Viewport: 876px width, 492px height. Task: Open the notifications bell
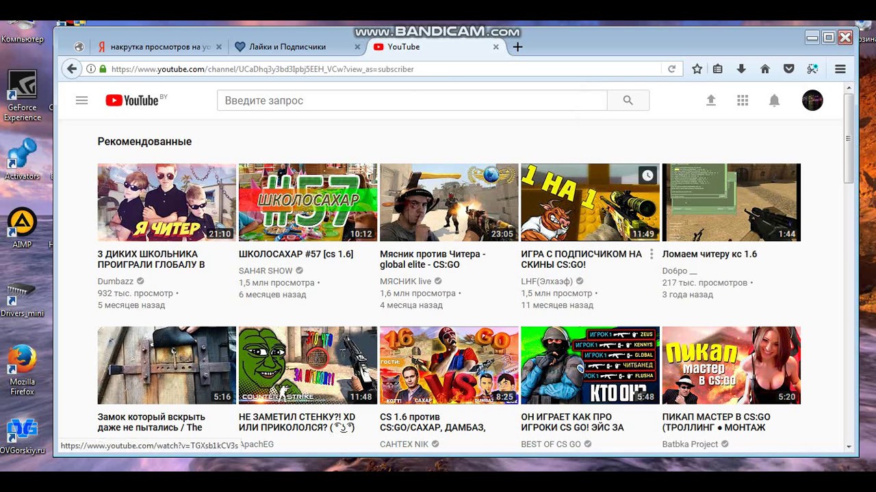(774, 100)
